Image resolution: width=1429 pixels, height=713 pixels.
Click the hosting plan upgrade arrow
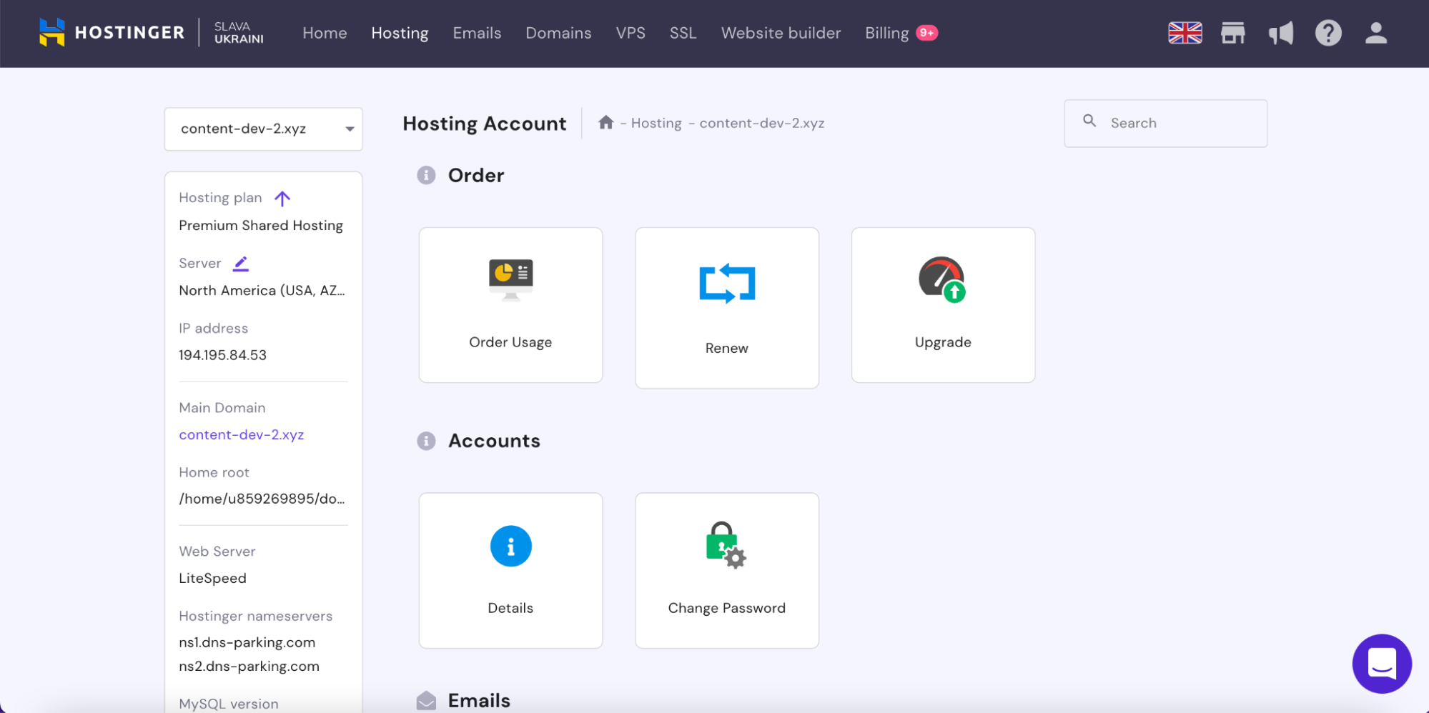(283, 198)
